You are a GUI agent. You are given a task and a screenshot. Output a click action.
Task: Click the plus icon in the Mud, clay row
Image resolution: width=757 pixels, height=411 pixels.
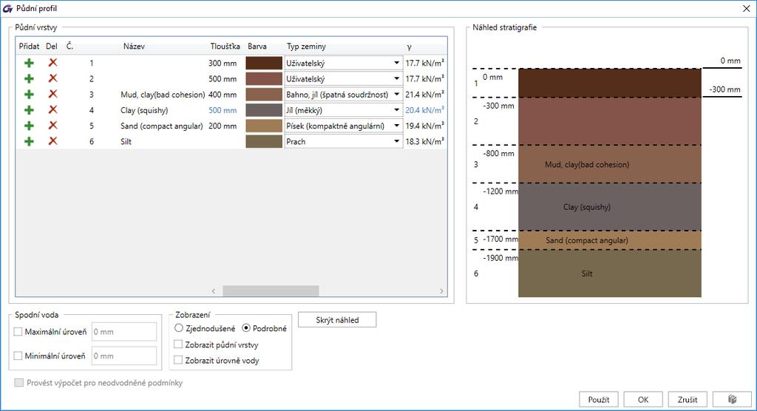tap(29, 94)
